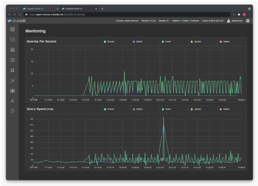The image size is (258, 186).
Task: Click the Queries Per Second chart title
Action: point(41,42)
